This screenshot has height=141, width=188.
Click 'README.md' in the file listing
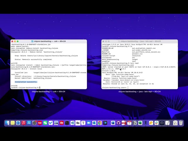tap(106, 54)
